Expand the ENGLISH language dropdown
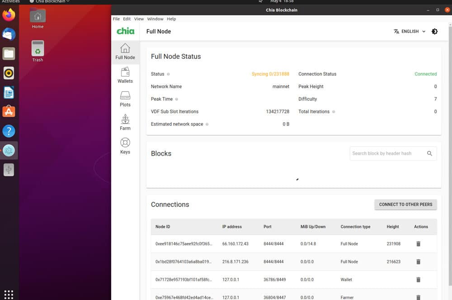The image size is (452, 300). (x=410, y=31)
